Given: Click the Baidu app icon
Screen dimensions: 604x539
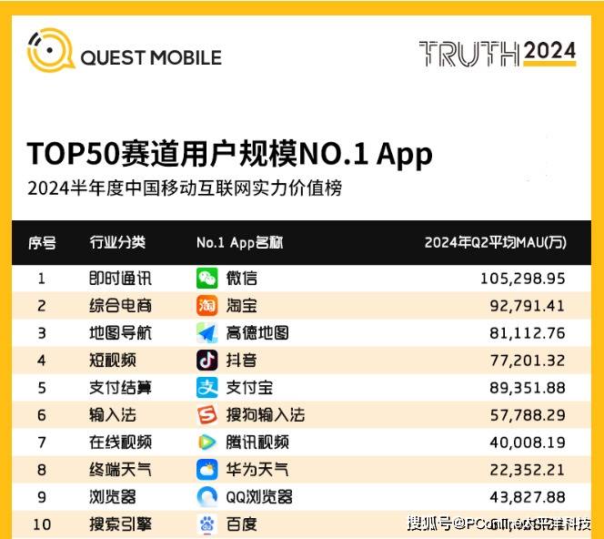Looking at the screenshot, I should [x=206, y=524].
